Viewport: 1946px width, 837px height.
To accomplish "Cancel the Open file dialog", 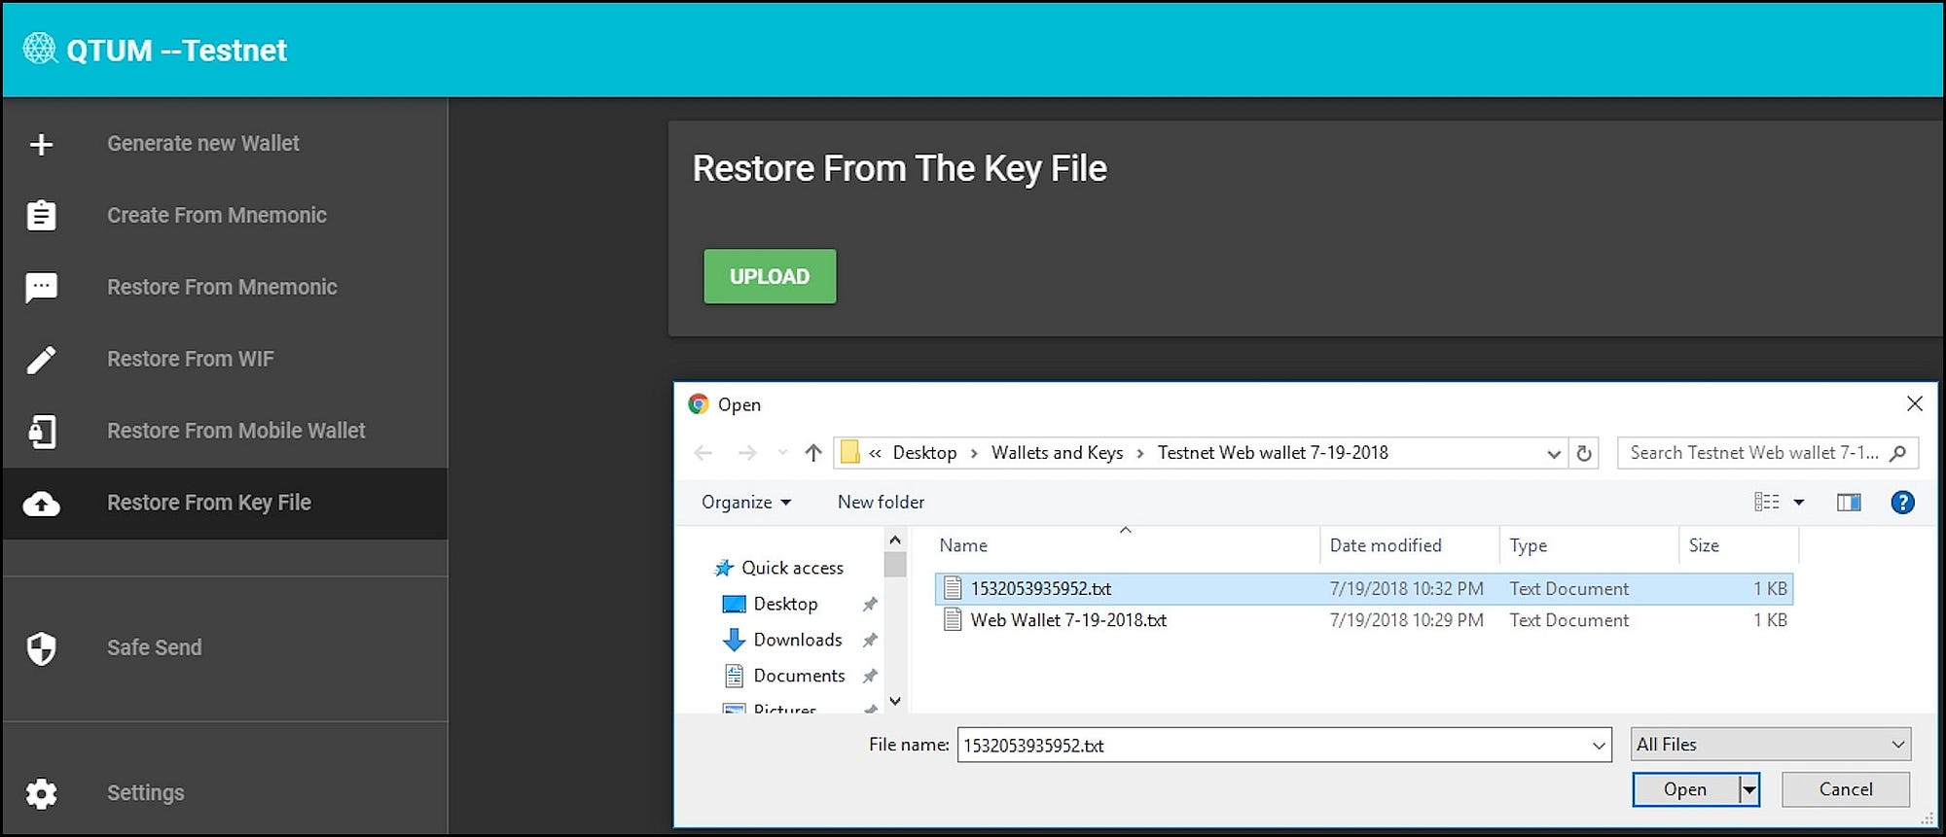I will point(1846,789).
